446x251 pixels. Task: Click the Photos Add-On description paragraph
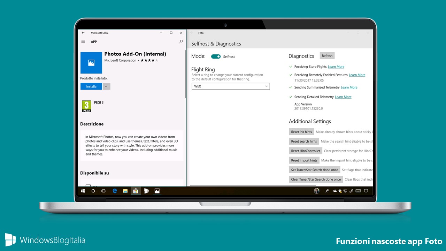pyautogui.click(x=132, y=146)
